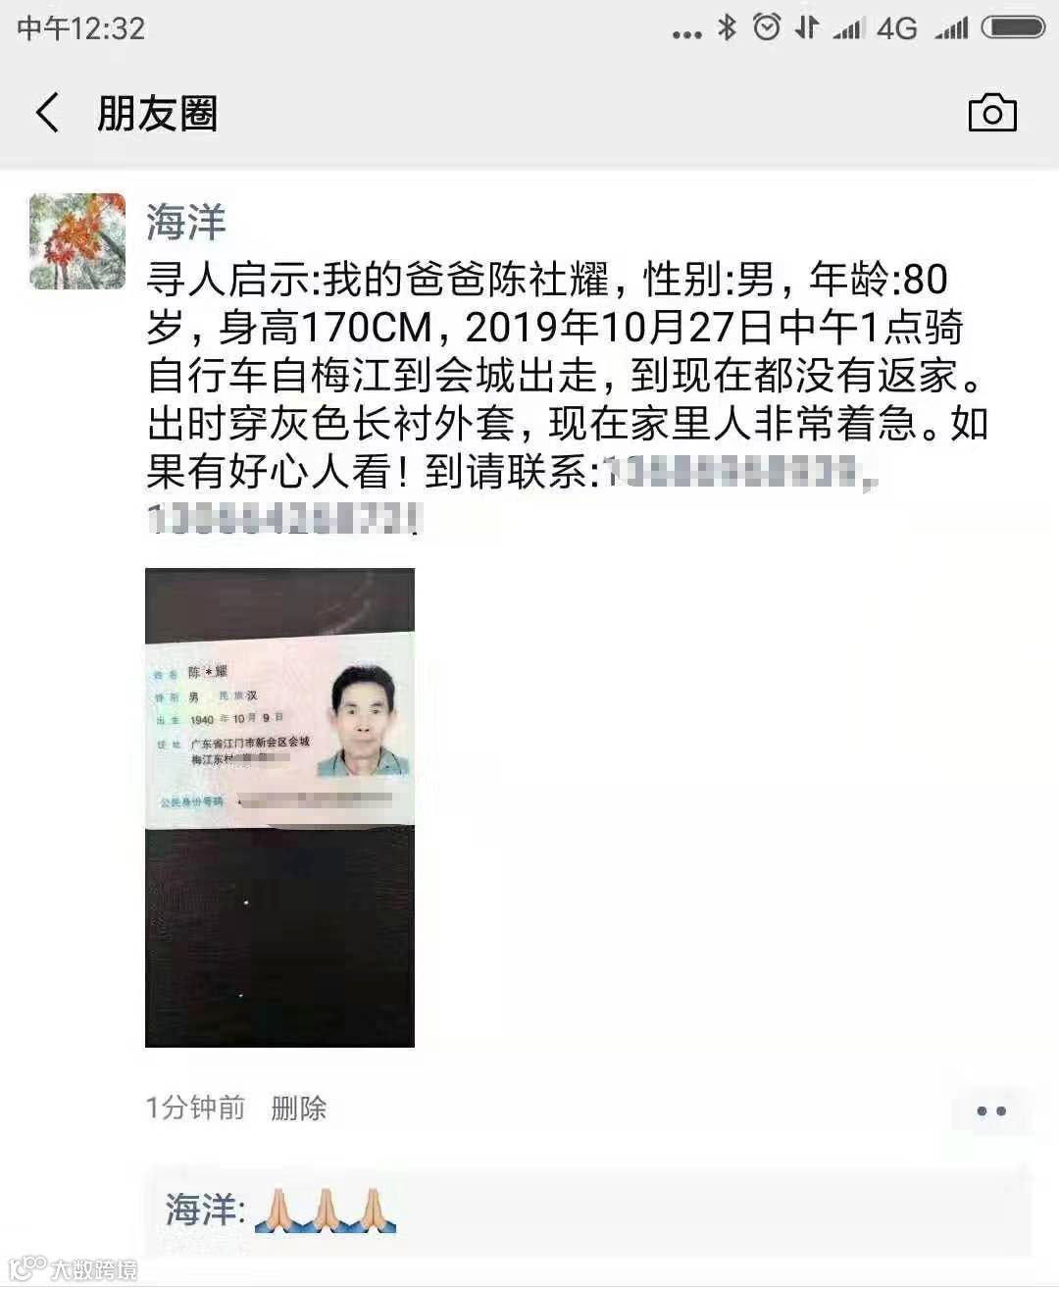Tap the battery indicator icon

coord(1014,27)
